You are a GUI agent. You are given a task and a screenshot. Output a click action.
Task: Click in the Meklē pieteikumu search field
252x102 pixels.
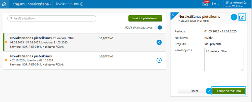[x=52, y=18]
